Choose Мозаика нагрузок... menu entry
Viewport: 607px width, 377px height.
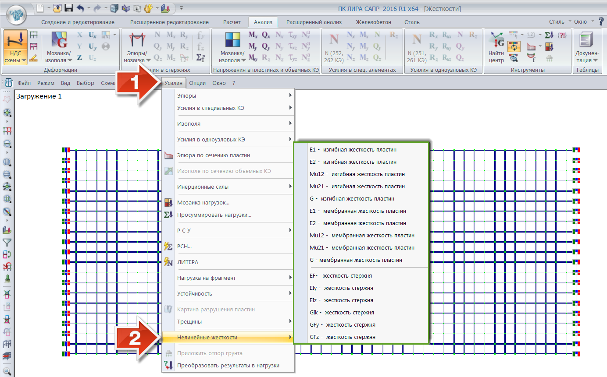pos(203,202)
